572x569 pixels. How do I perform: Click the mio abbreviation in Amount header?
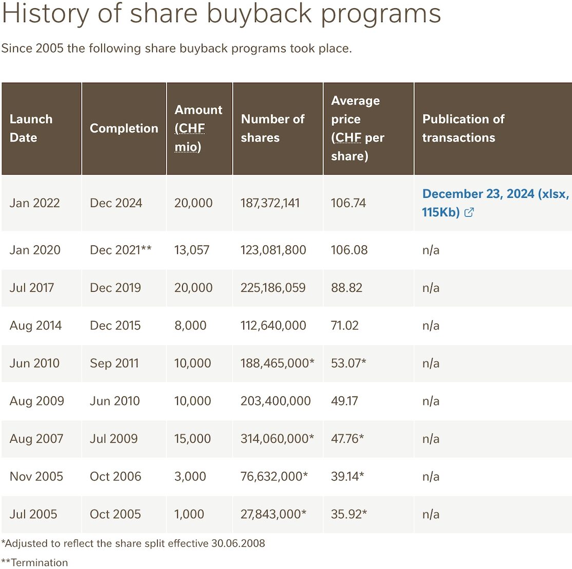(x=186, y=147)
